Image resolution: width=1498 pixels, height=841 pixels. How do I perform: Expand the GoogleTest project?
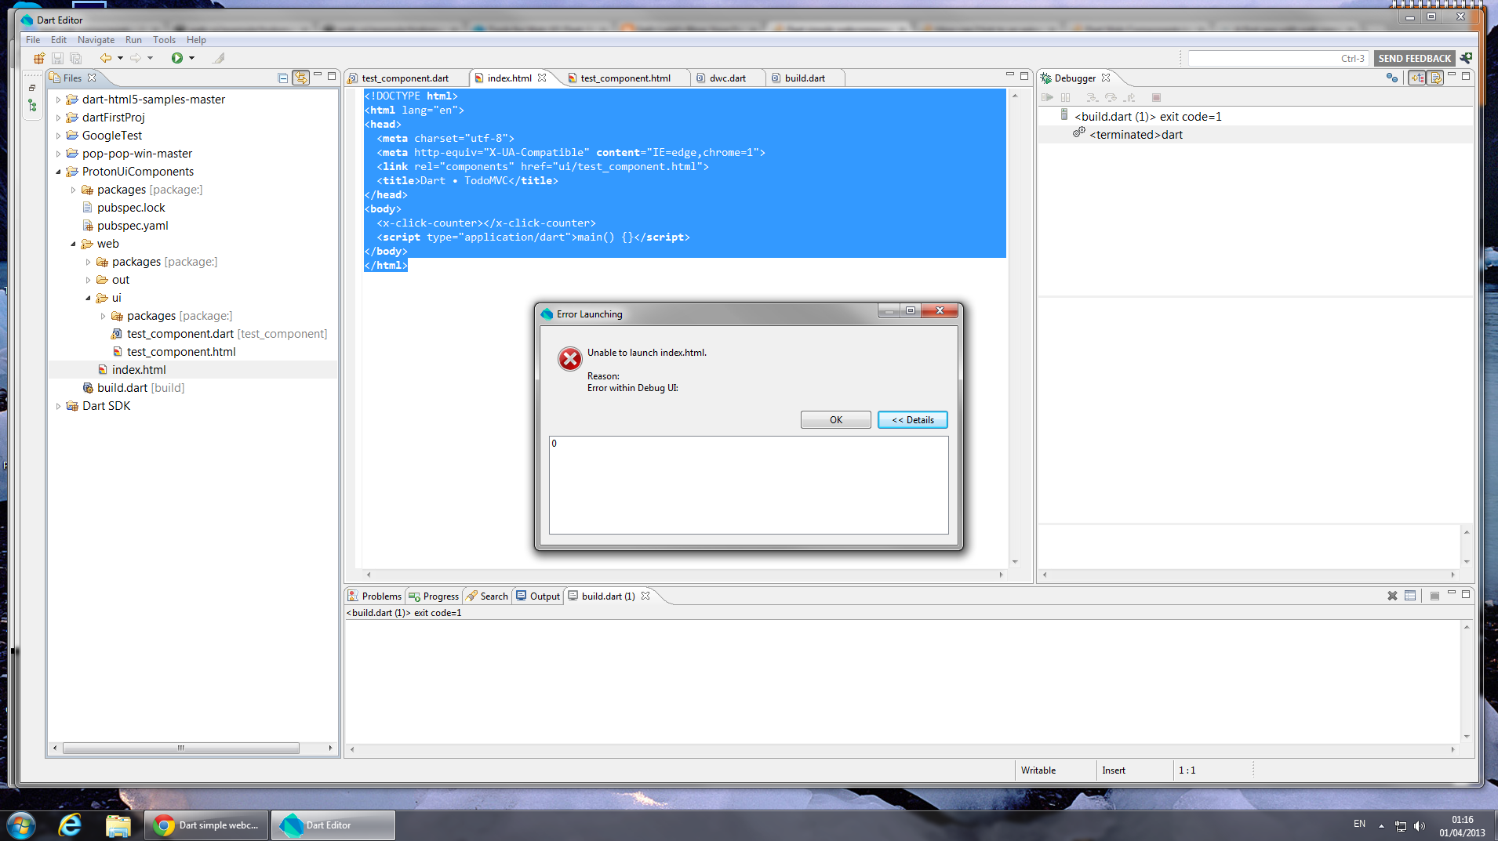click(x=58, y=136)
